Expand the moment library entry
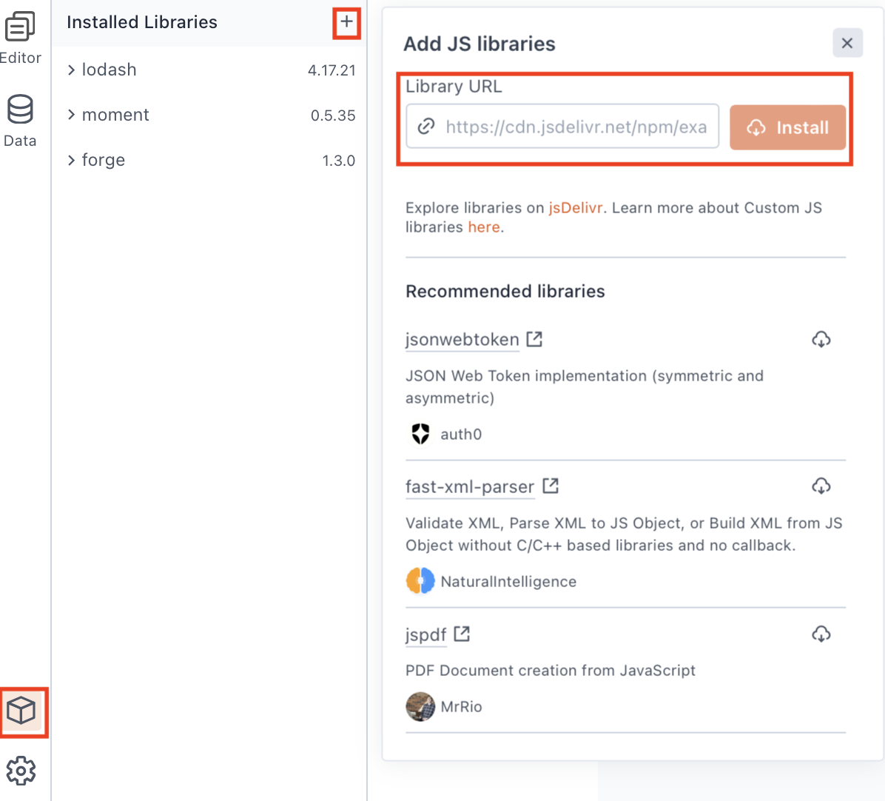The image size is (885, 801). pos(72,115)
